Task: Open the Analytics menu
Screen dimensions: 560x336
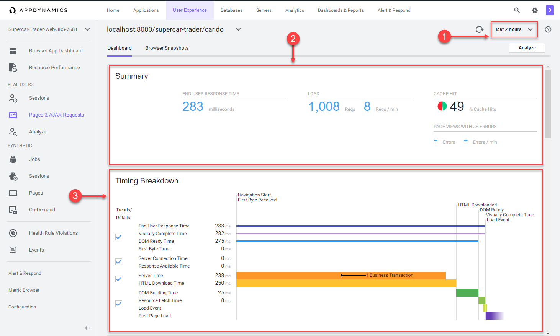Action: point(295,10)
